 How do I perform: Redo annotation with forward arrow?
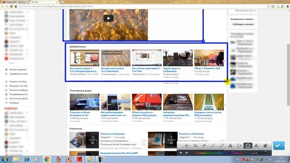click(x=186, y=153)
